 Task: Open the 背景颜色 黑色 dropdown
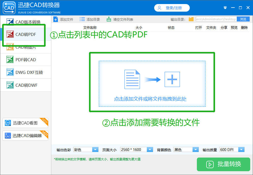point(186,150)
